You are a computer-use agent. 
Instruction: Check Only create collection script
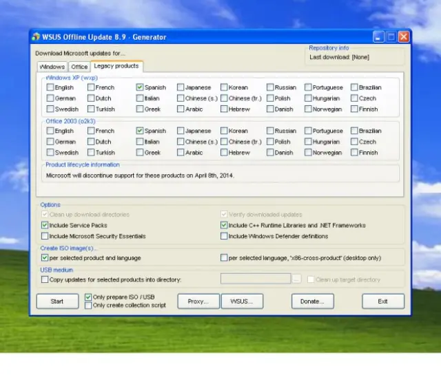[x=88, y=305]
